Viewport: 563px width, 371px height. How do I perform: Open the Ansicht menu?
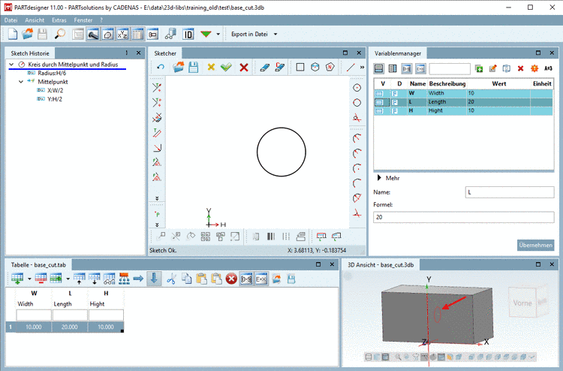pos(35,20)
